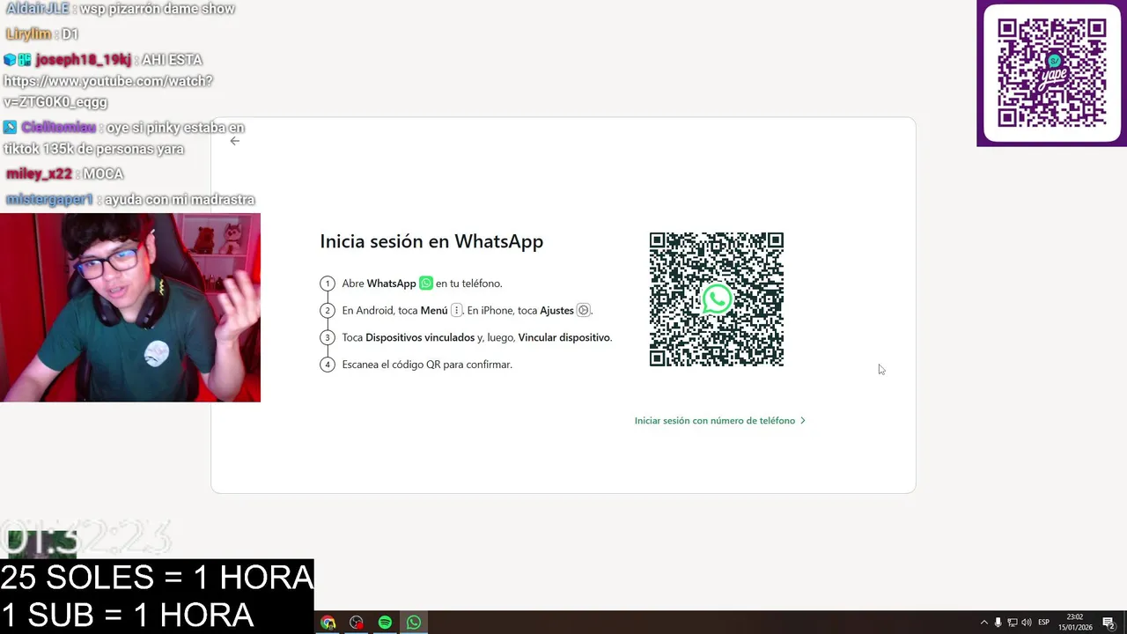Open Spotify from the taskbar

tap(385, 623)
